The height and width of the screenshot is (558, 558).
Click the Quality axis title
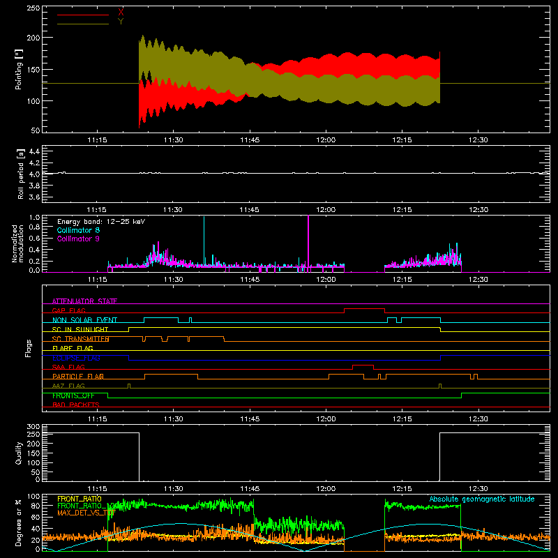19,453
